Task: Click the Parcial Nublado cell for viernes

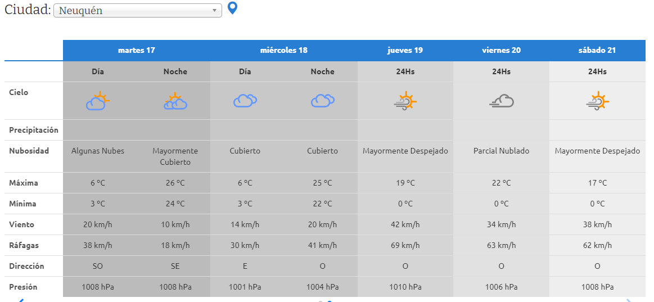Action: 501,151
